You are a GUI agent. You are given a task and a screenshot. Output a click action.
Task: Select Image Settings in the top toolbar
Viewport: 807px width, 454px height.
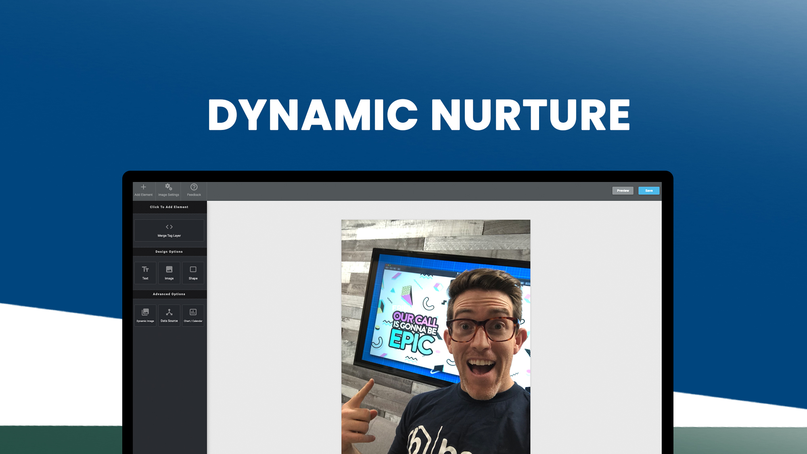(168, 190)
